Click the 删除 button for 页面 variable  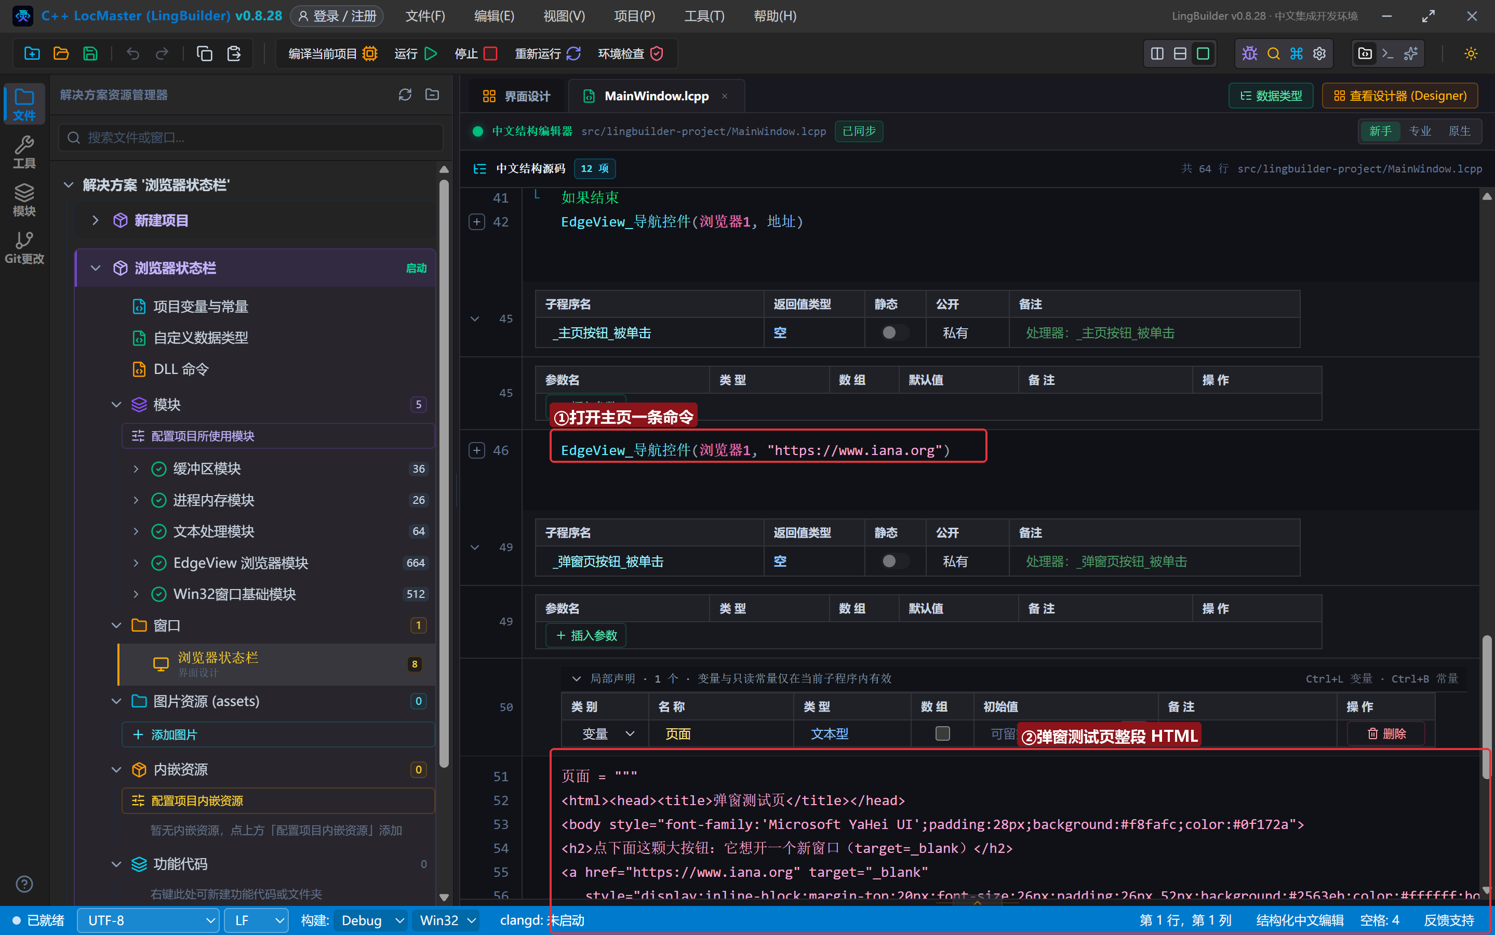pyautogui.click(x=1386, y=733)
